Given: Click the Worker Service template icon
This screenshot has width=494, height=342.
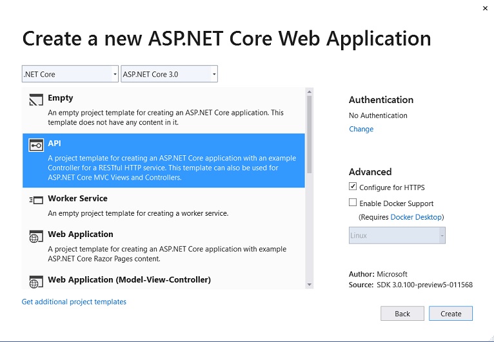Looking at the screenshot, I should coord(36,200).
